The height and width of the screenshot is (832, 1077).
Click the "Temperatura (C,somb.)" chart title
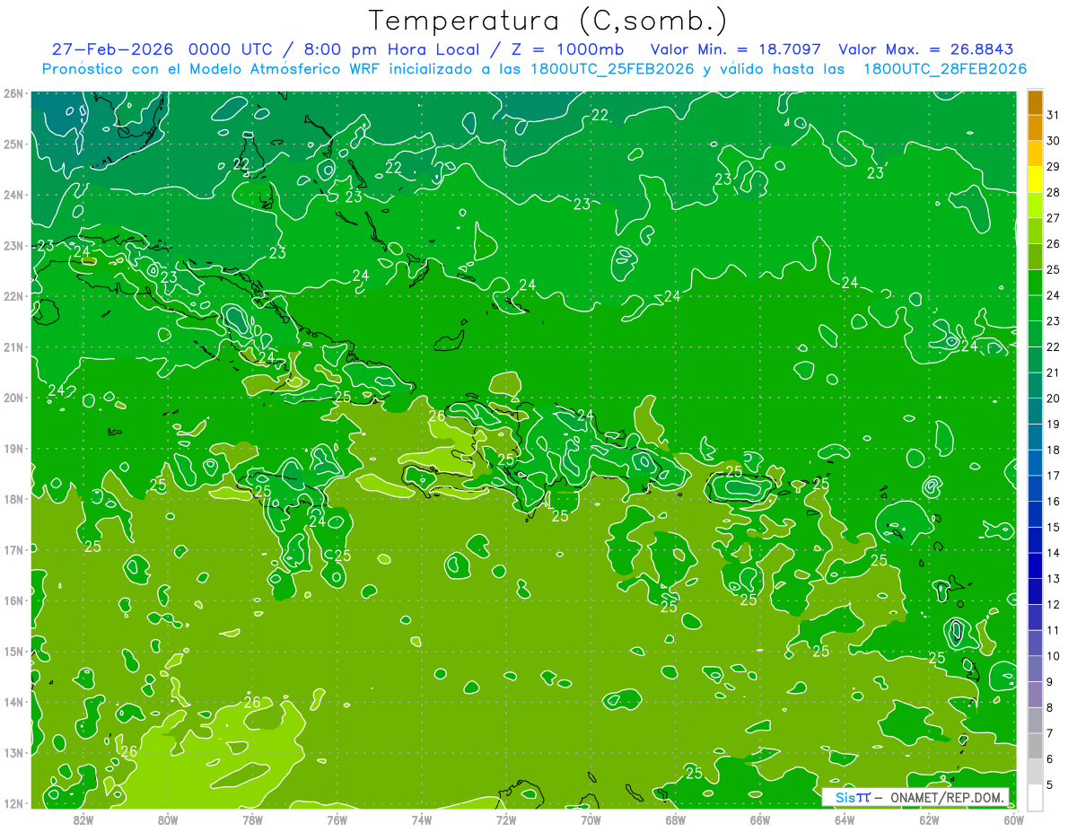click(x=547, y=20)
